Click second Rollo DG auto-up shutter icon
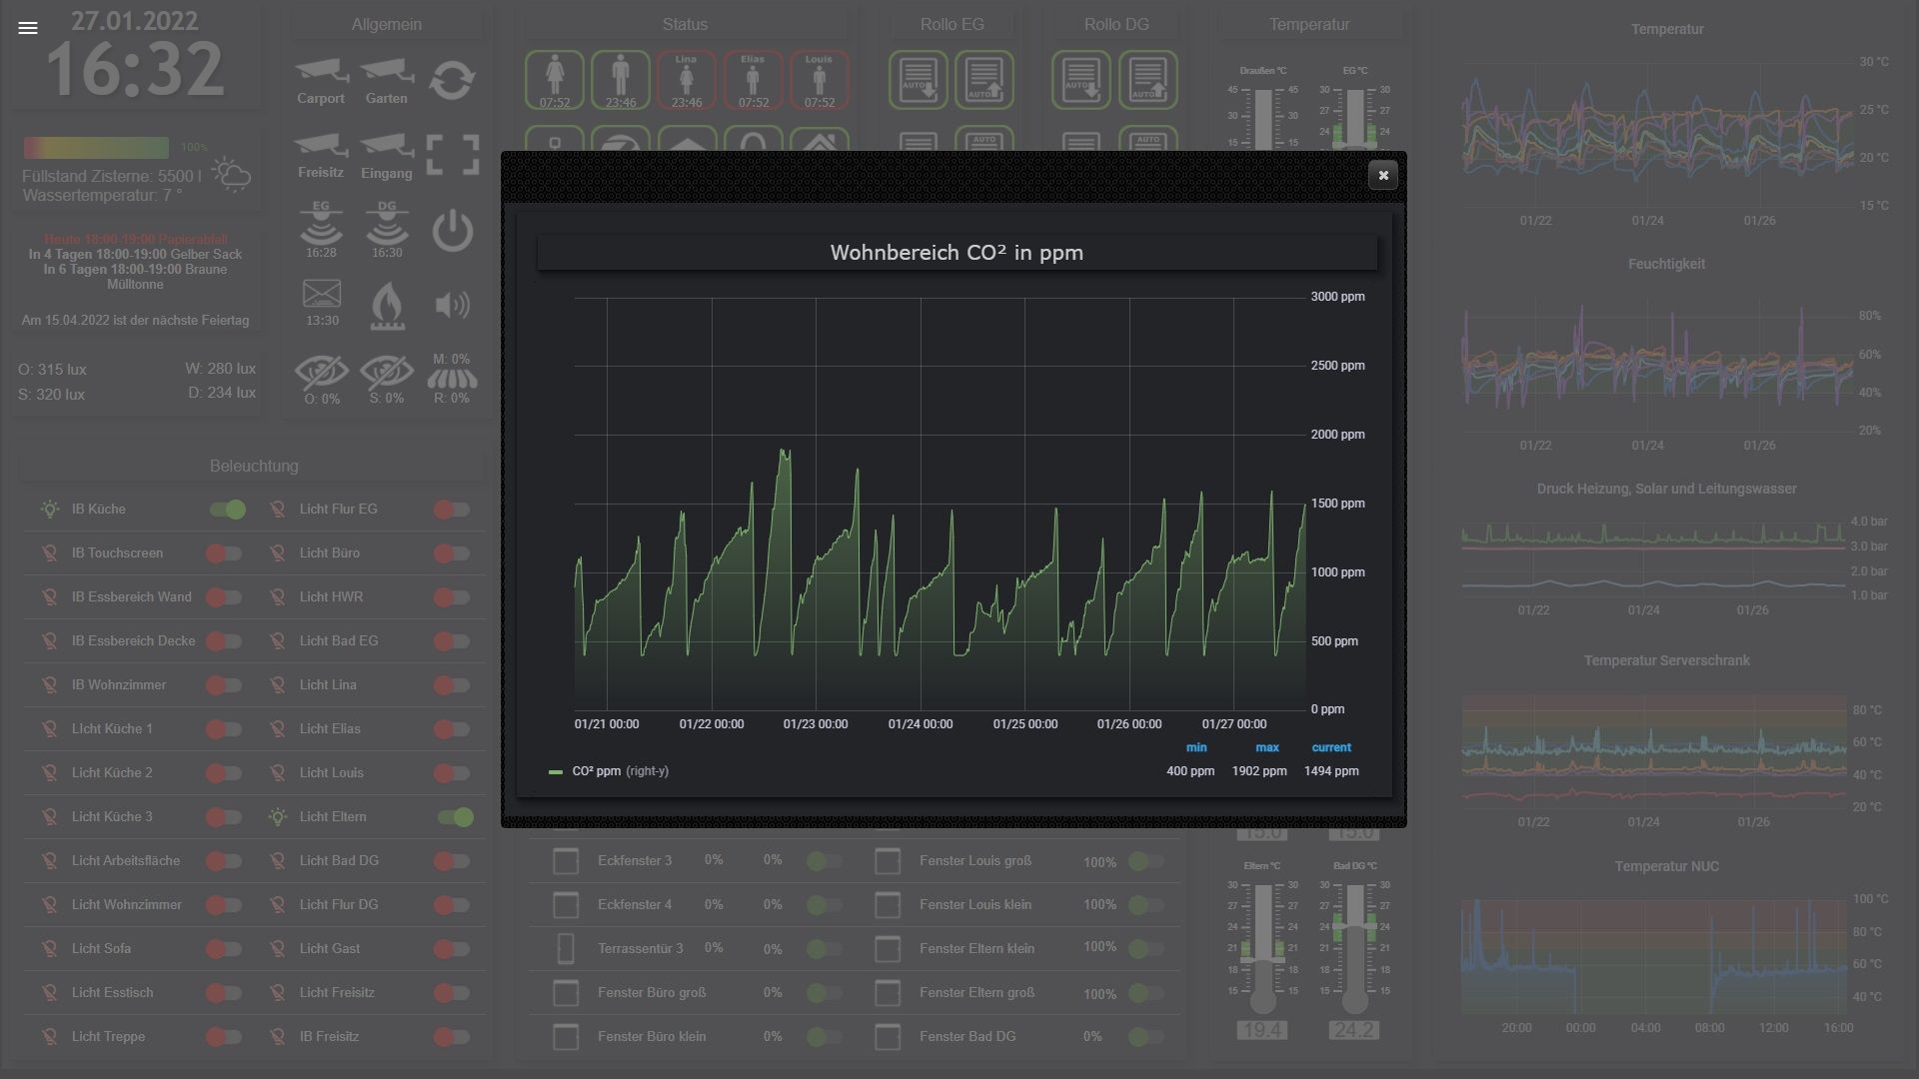 pos(1147,80)
